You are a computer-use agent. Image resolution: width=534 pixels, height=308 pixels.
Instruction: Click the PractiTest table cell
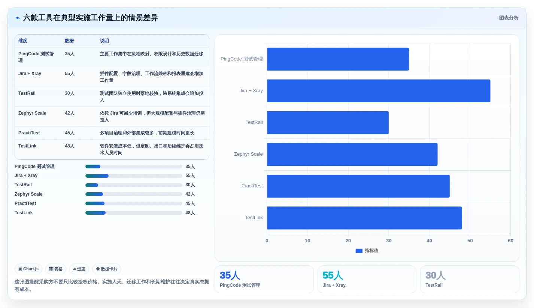click(38, 133)
